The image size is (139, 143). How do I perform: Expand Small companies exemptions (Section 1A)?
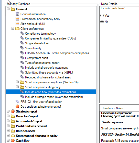coord(17,82)
